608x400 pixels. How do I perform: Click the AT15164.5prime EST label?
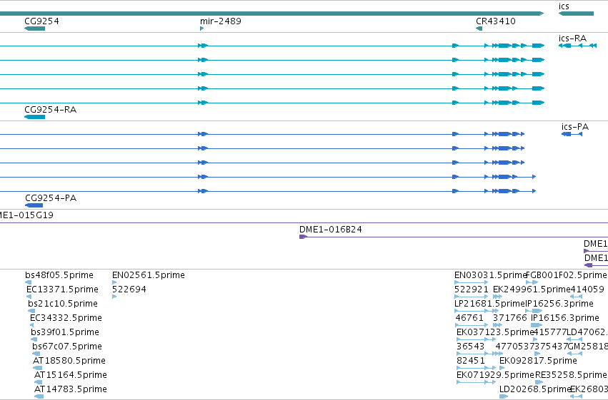pos(71,375)
